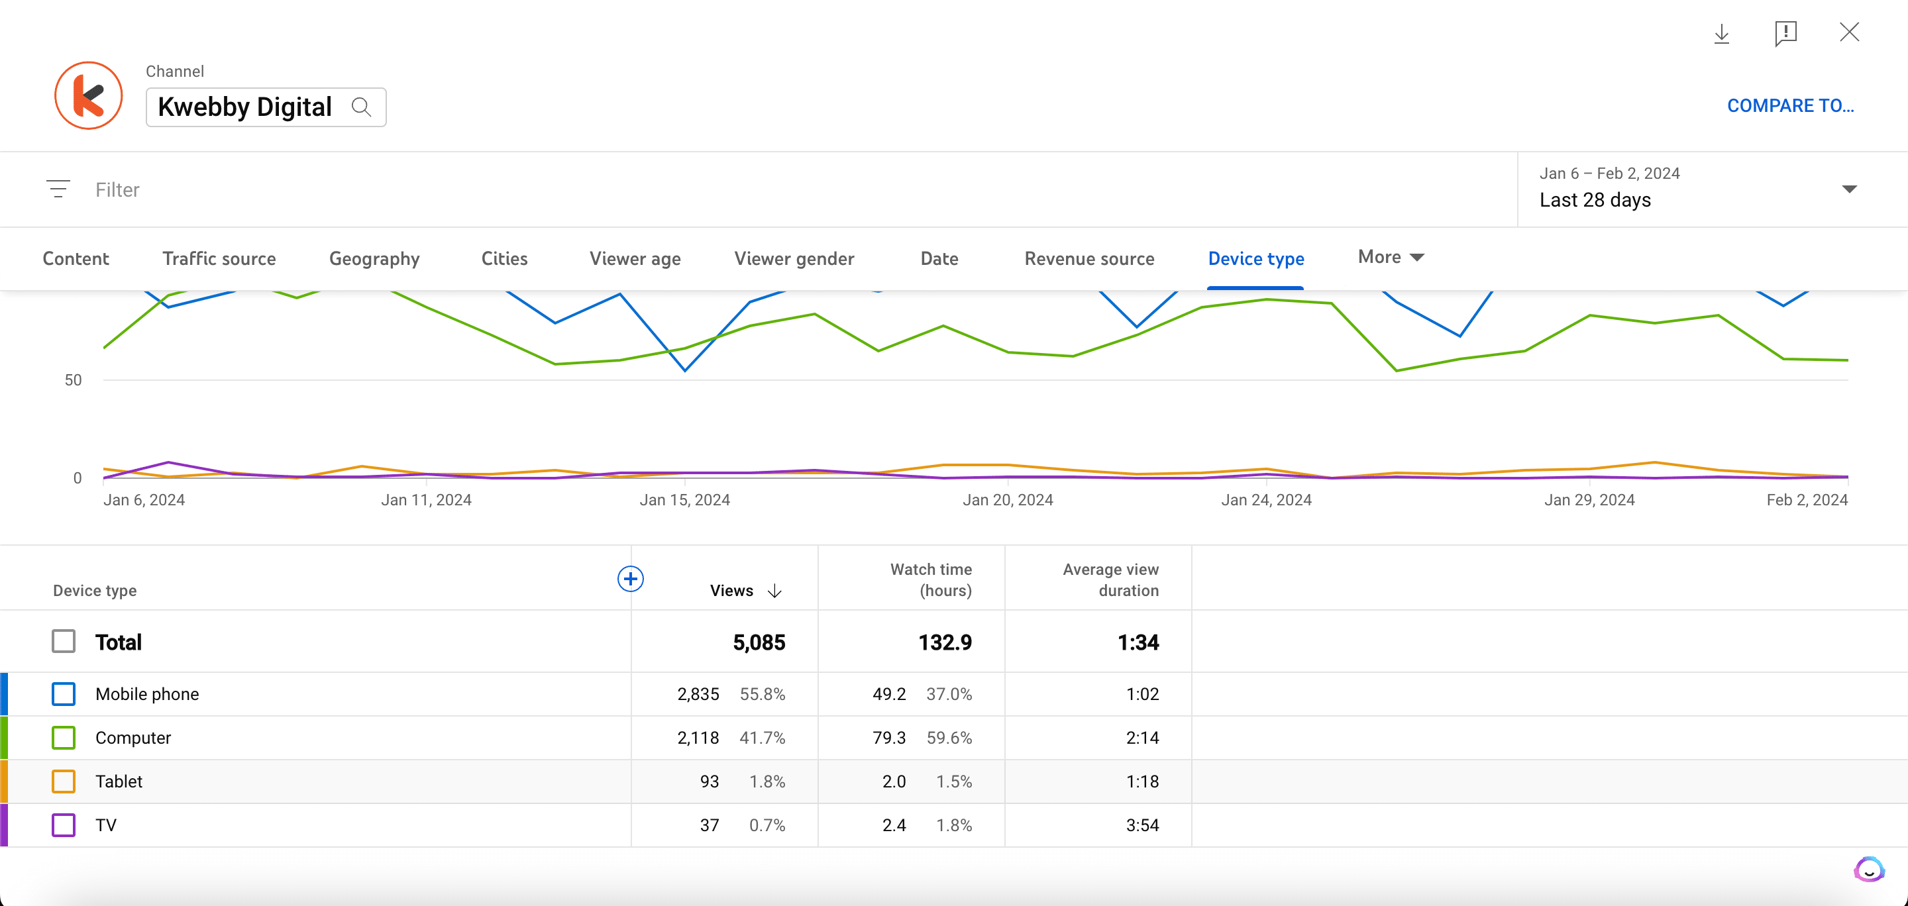The image size is (1908, 906).
Task: Click the filter icon on left
Action: pos(58,189)
